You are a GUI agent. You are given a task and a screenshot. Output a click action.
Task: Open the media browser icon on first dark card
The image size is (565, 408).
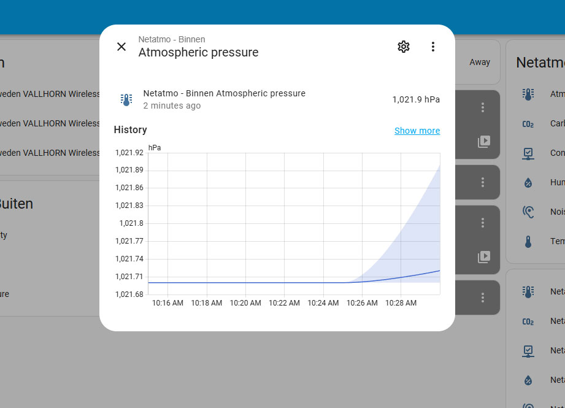click(484, 141)
